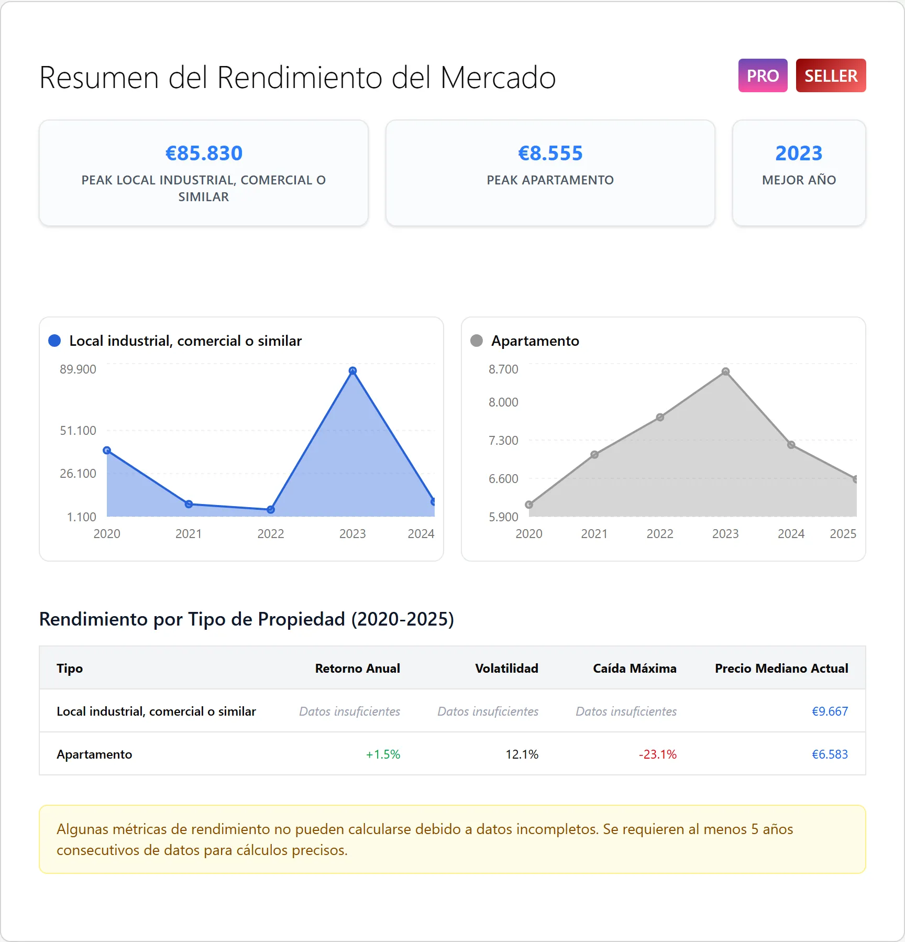Click the 2023 peak point in Apartamento chart
Viewport: 905px width, 942px height.
725,371
